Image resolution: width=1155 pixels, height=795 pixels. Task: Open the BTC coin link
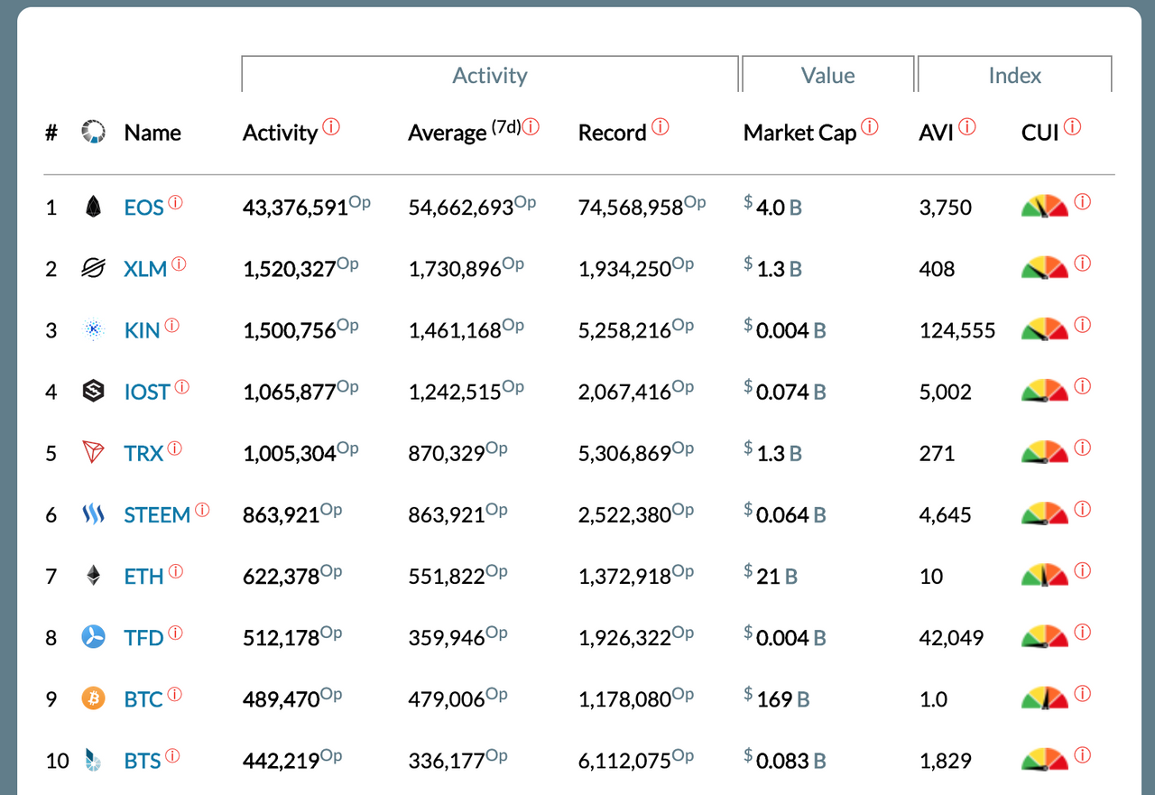(143, 699)
